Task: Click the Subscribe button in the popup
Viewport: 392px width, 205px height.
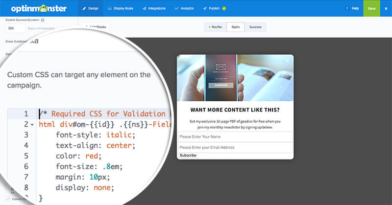Action: (x=188, y=155)
